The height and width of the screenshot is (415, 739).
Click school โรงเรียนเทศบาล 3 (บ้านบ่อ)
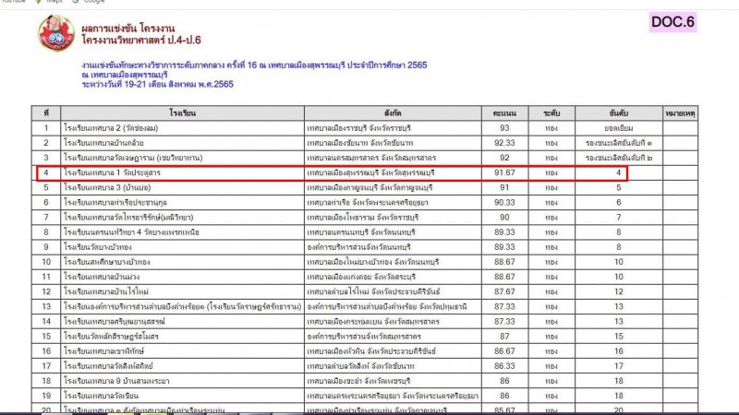(107, 188)
